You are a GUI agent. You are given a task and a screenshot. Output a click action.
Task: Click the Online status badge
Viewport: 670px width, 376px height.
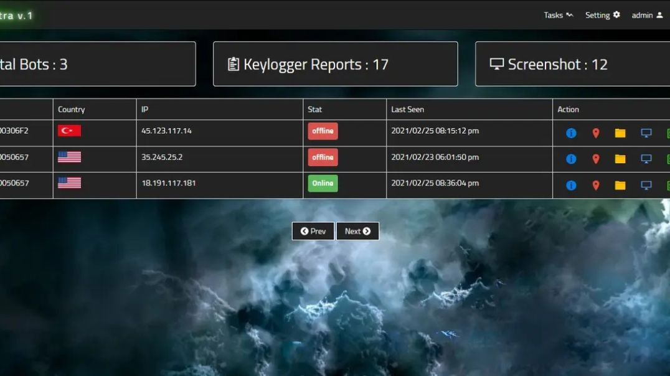323,183
